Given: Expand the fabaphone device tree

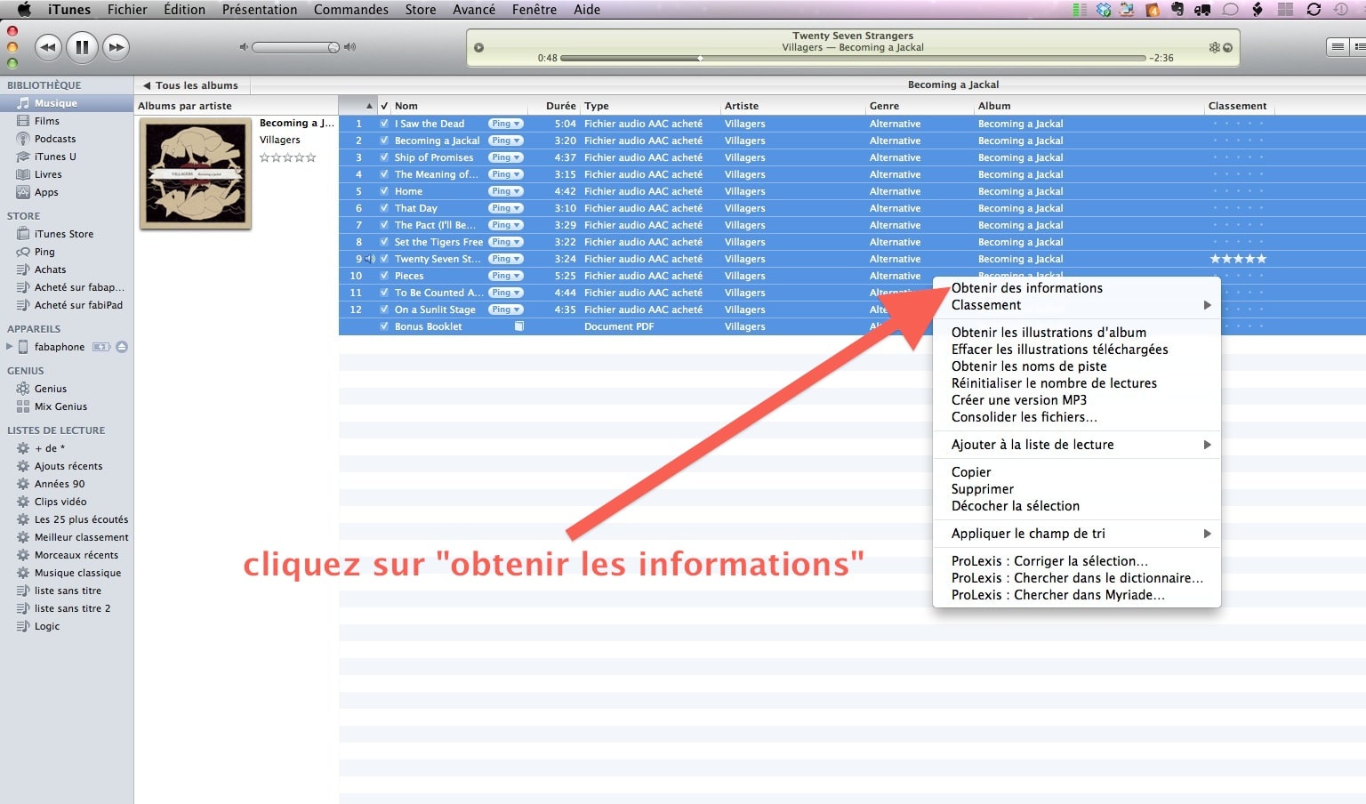Looking at the screenshot, I should point(10,347).
